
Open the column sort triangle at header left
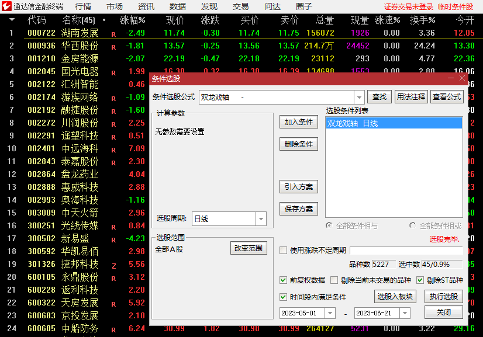[x=12, y=20]
